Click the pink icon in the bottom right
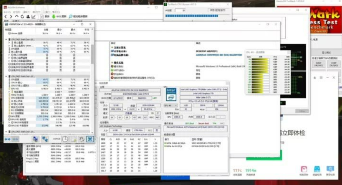The width and height of the screenshot is (342, 185). [x=304, y=169]
